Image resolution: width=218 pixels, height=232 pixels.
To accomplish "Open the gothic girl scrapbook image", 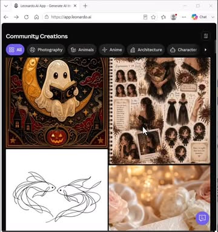I will pyautogui.click(x=160, y=111).
